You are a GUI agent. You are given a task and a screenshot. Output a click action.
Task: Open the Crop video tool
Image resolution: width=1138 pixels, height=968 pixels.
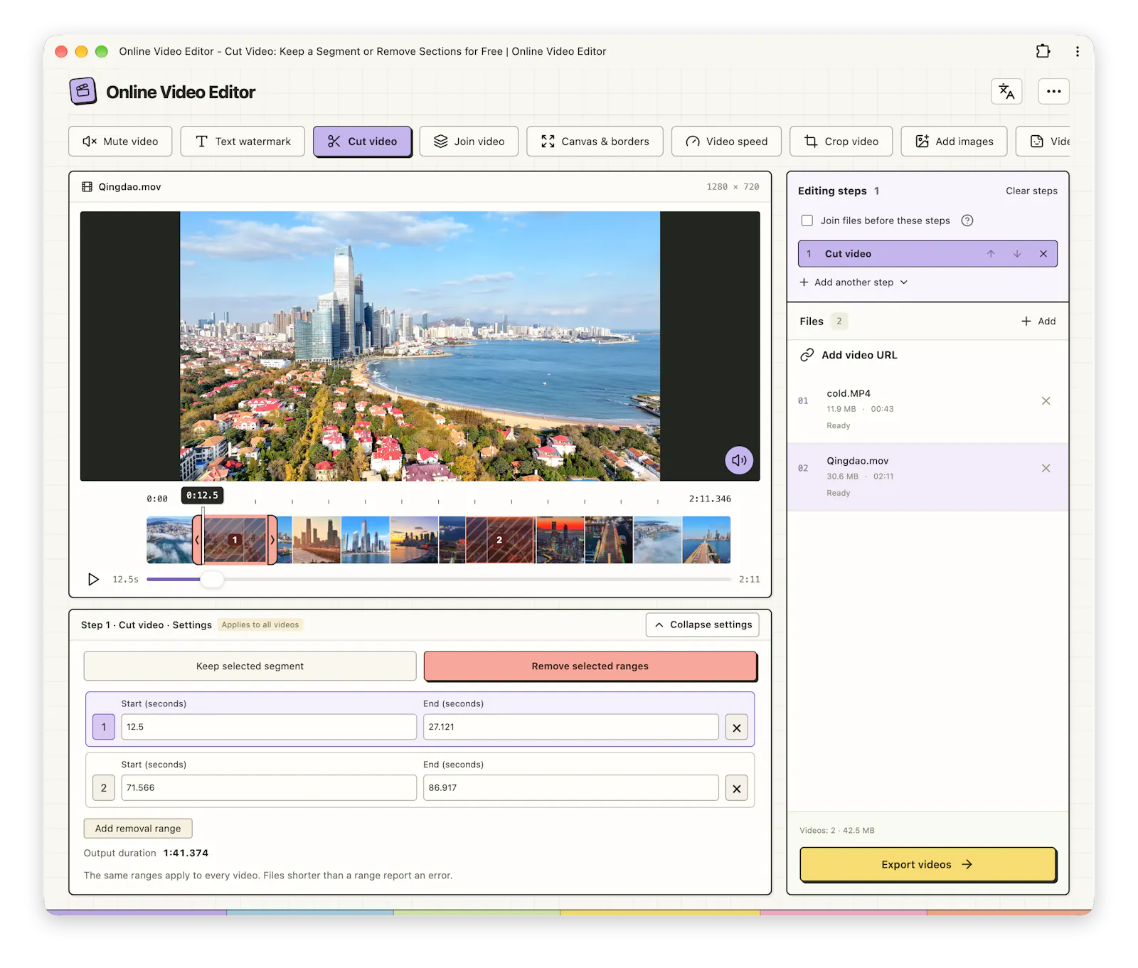[841, 142]
